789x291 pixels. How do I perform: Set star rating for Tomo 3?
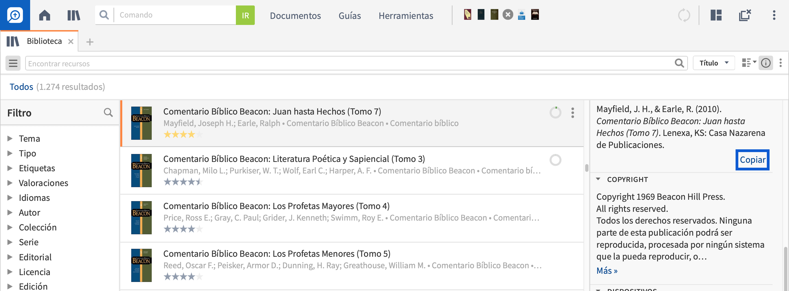(183, 182)
